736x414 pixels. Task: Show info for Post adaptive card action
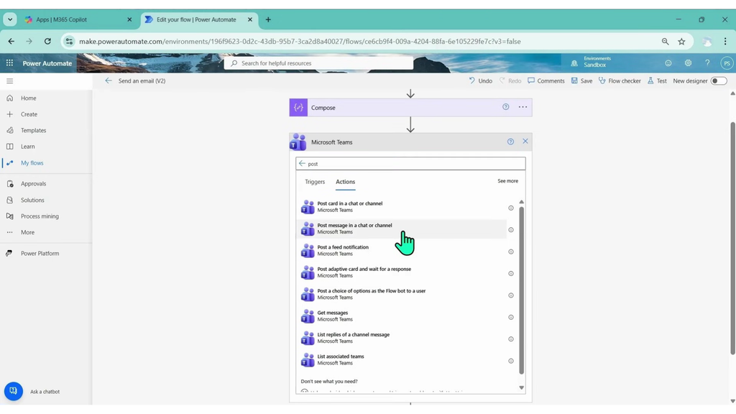(511, 274)
